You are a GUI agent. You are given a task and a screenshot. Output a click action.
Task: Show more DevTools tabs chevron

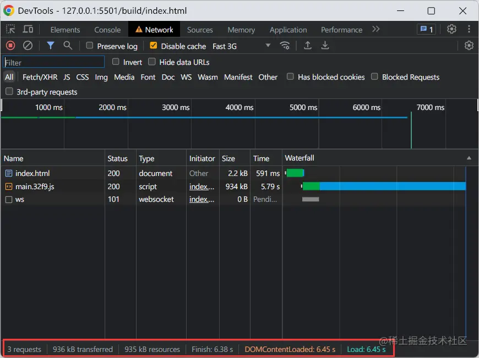375,29
